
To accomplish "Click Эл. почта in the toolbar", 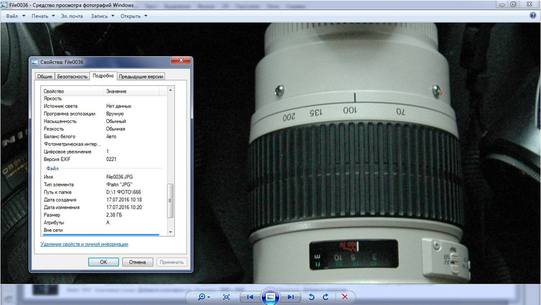I will point(72,16).
